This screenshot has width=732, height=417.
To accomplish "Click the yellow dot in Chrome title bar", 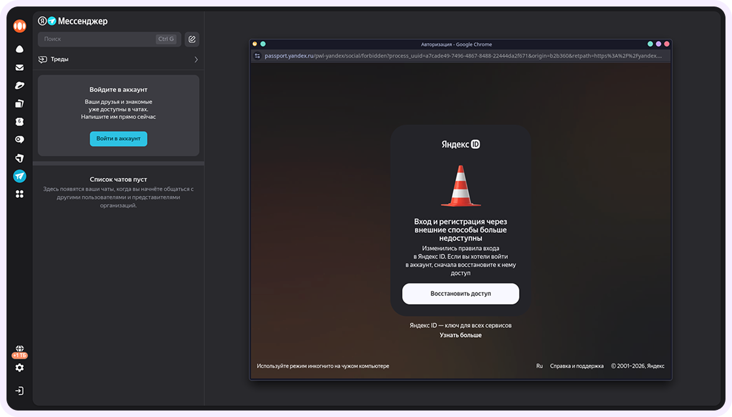I will click(x=255, y=44).
